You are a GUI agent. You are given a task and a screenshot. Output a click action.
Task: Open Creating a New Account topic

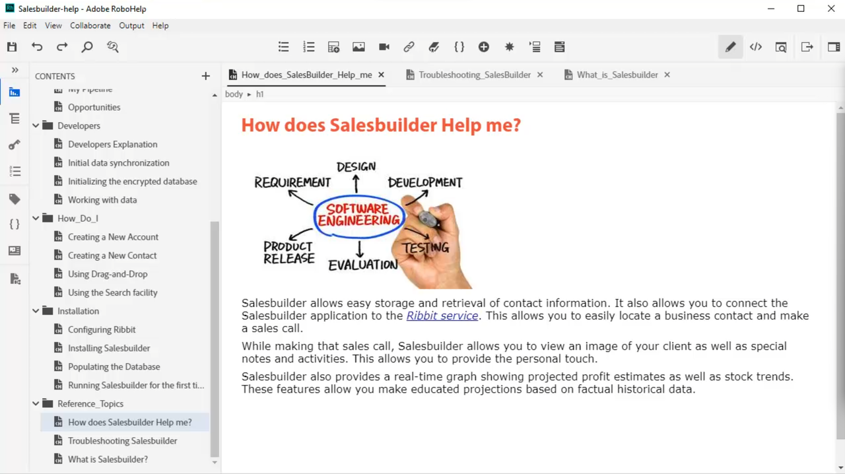point(113,236)
